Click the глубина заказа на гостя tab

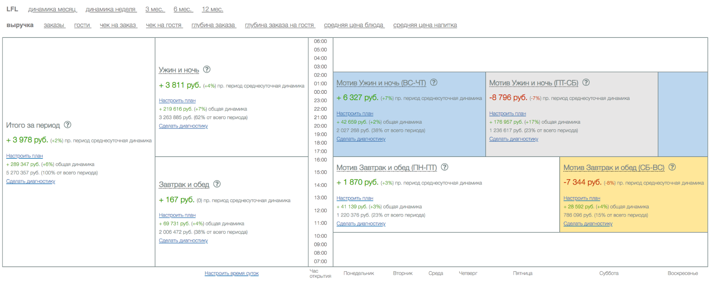[x=279, y=25]
